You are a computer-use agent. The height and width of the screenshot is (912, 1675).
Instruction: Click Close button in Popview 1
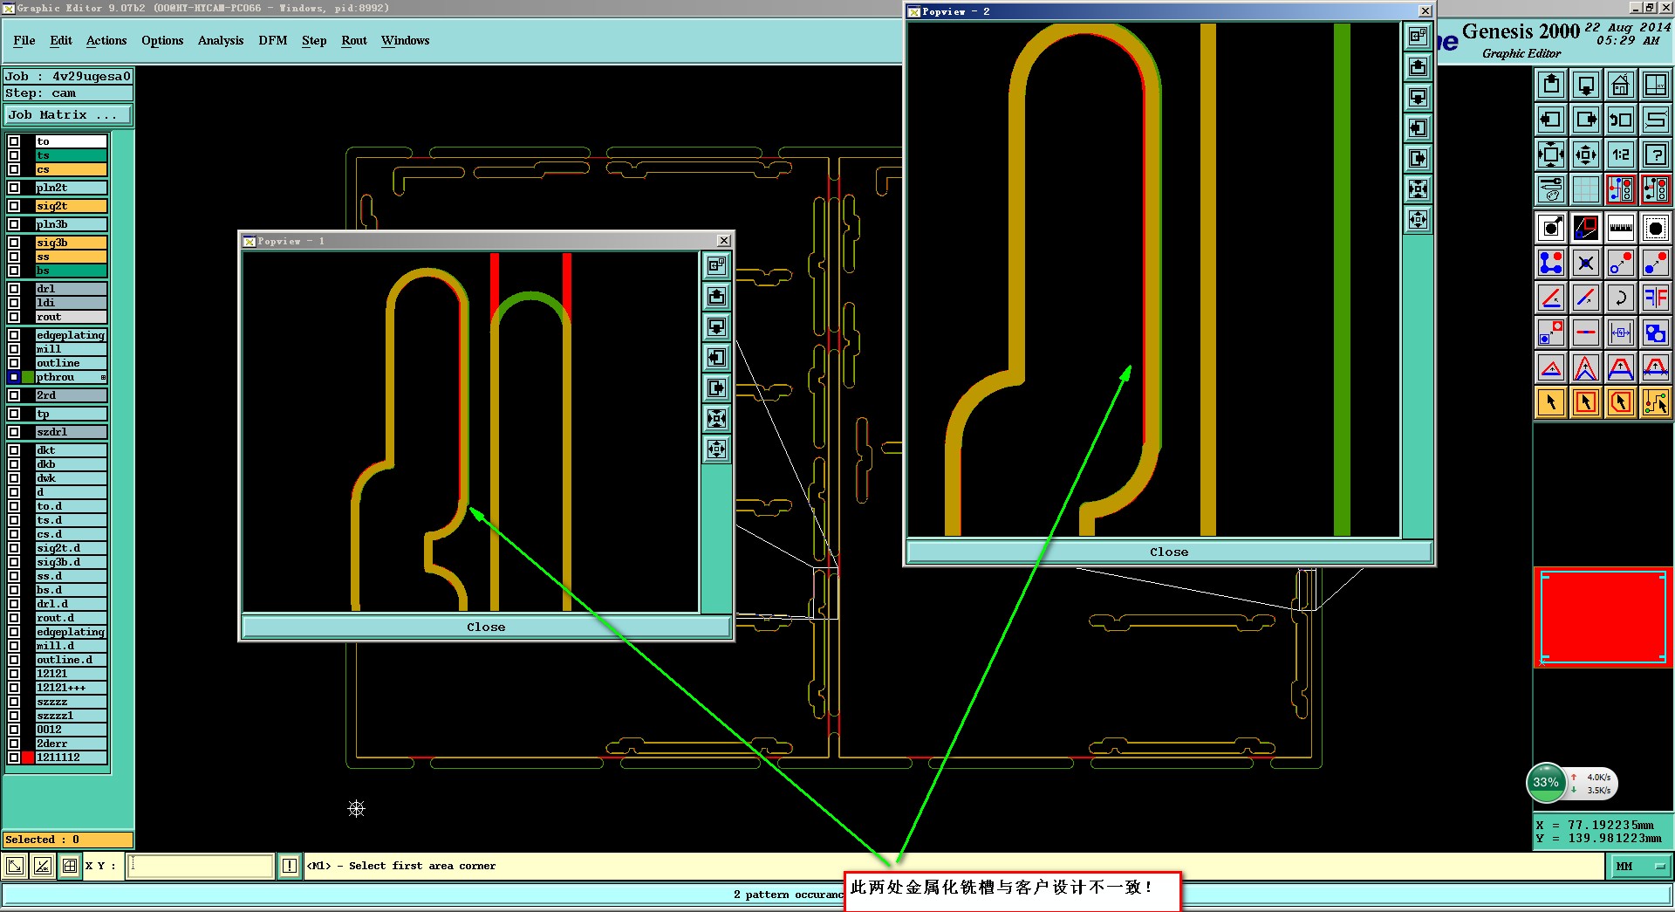pyautogui.click(x=486, y=627)
